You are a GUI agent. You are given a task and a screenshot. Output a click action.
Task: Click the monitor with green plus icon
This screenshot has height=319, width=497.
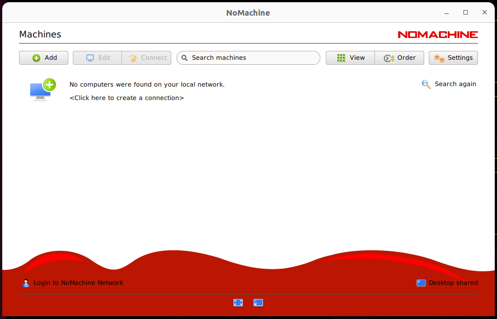(x=42, y=89)
